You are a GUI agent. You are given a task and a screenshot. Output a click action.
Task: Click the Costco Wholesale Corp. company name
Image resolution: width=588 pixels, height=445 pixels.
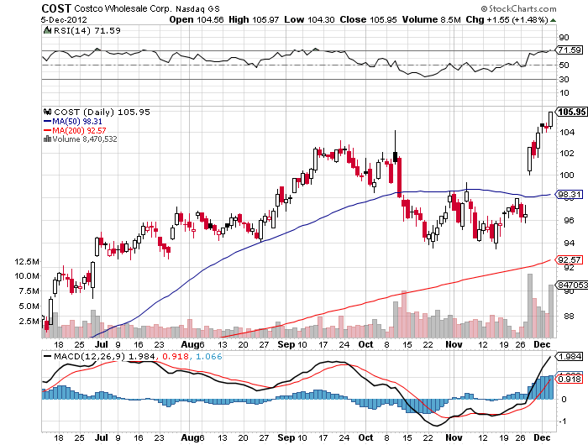pos(123,8)
